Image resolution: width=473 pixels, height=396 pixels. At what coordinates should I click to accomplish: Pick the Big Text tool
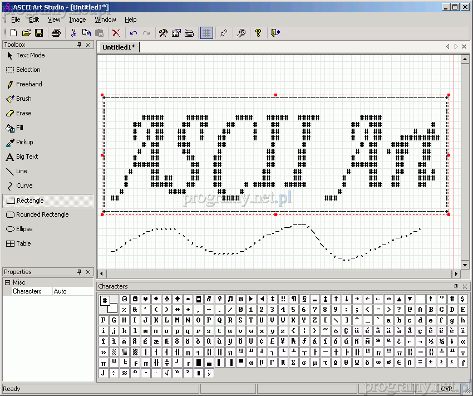pyautogui.click(x=27, y=157)
